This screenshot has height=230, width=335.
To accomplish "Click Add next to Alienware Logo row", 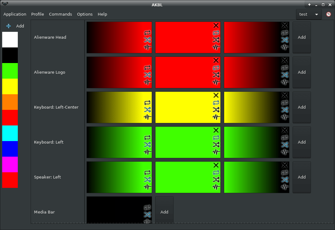I will coord(301,72).
